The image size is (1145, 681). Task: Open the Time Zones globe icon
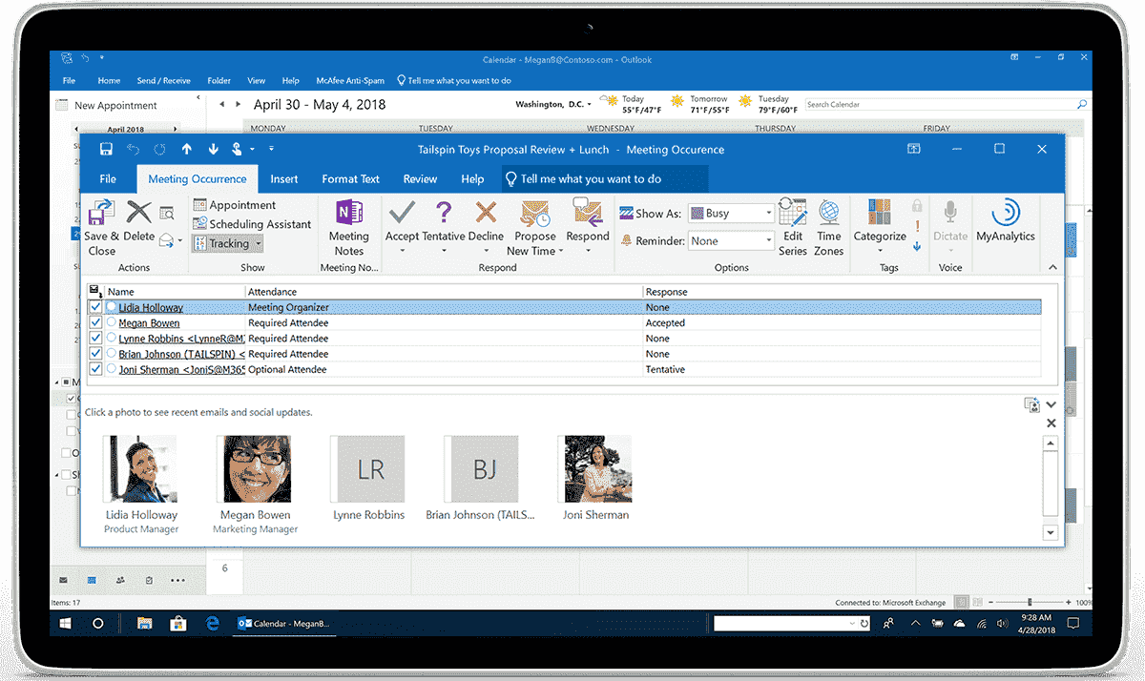828,212
